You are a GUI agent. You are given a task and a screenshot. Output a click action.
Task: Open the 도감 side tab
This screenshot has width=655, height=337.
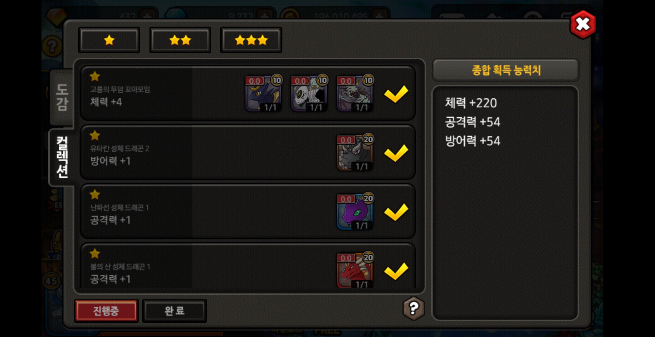(62, 97)
